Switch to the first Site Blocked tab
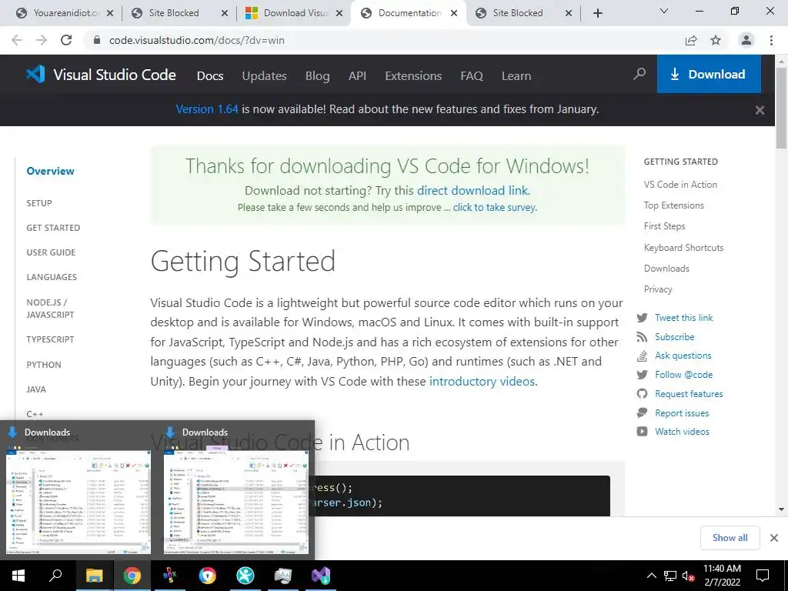 coord(180,13)
